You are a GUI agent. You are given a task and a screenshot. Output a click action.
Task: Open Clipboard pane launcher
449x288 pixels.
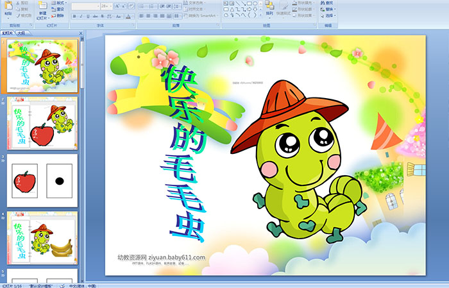[x=31, y=25]
